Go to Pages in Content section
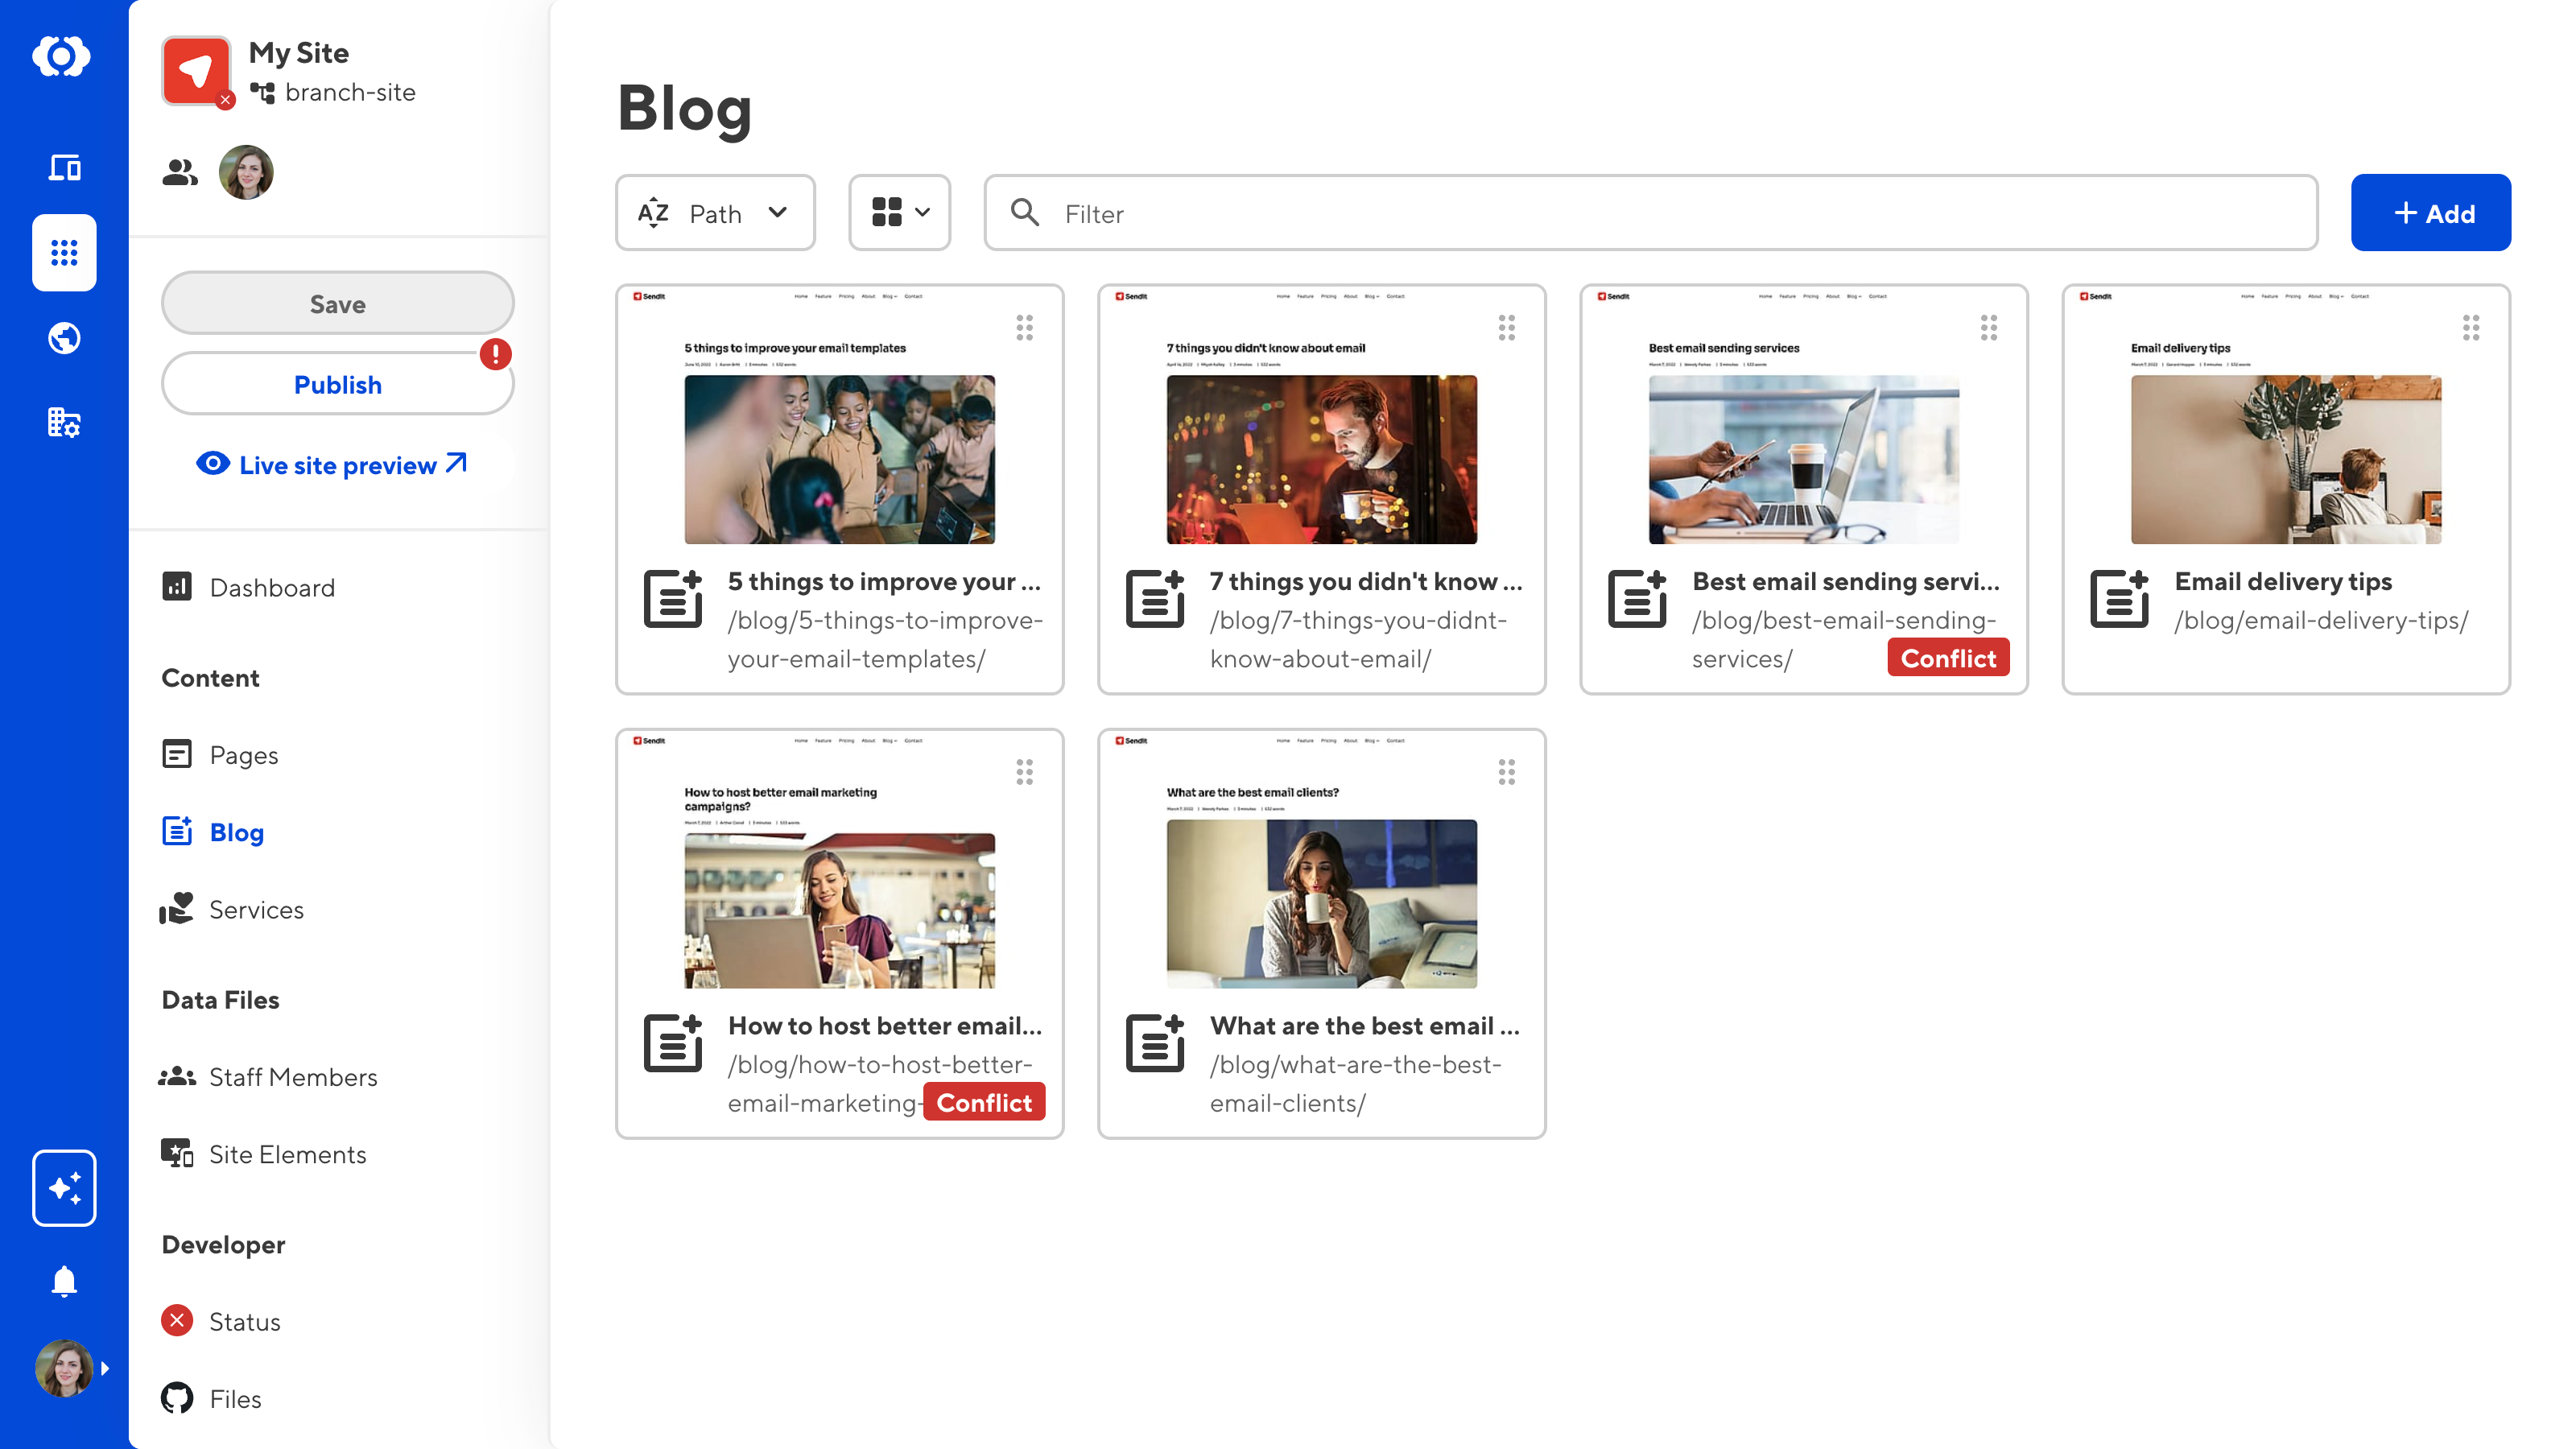 pos(243,755)
